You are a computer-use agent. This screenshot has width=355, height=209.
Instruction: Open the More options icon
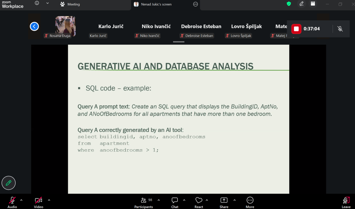tap(250, 202)
